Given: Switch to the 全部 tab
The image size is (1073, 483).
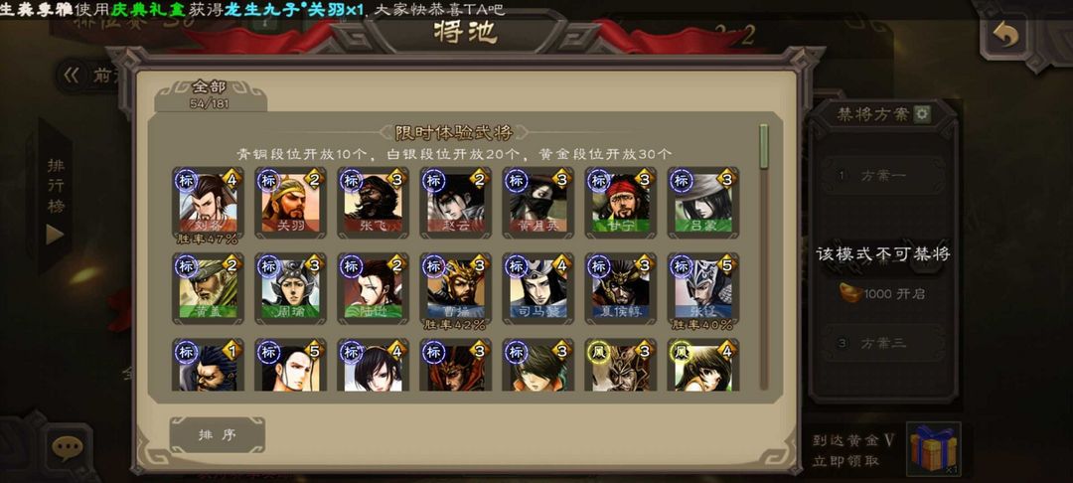Looking at the screenshot, I should (210, 94).
